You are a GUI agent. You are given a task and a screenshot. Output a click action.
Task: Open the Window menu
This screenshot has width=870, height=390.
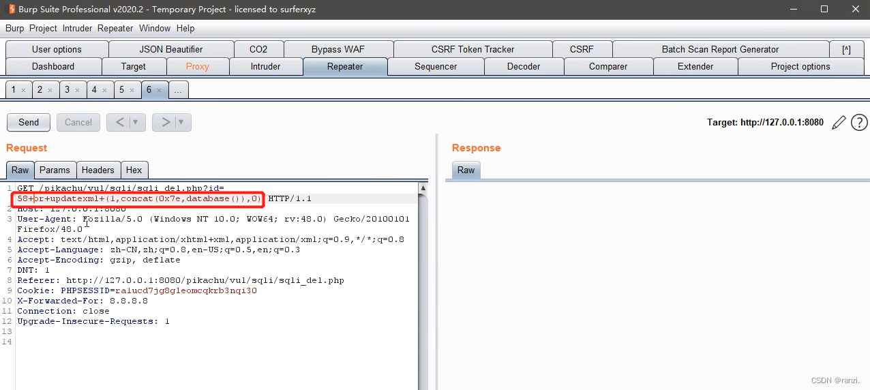tap(155, 28)
